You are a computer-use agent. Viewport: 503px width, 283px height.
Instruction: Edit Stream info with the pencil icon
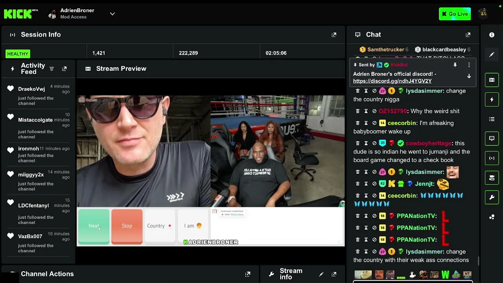tap(321, 274)
